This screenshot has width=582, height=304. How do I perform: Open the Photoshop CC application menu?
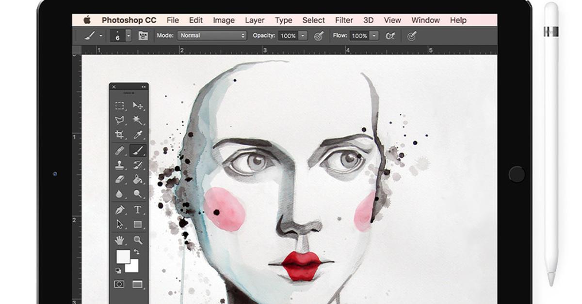[x=128, y=20]
